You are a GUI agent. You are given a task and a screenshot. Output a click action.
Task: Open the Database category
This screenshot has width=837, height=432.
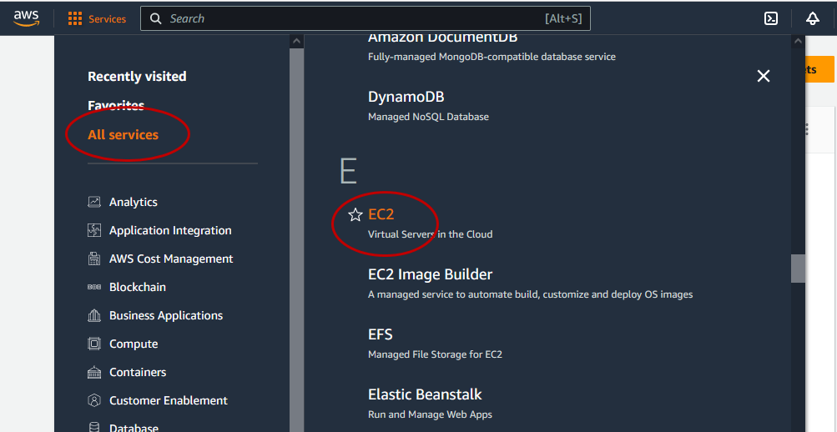pyautogui.click(x=134, y=428)
